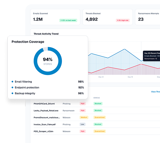Select the Backup integrity legend row
160x143 pixels.
[x=48, y=93]
